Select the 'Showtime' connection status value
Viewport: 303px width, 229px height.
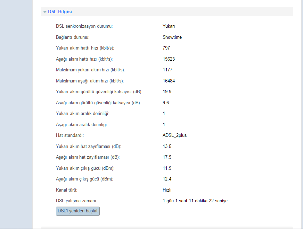coord(172,37)
